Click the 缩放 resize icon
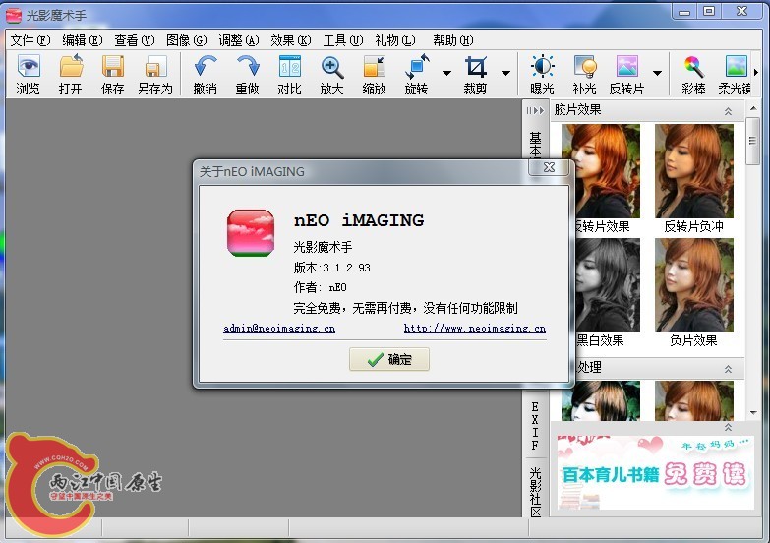The height and width of the screenshot is (543, 770). [375, 66]
